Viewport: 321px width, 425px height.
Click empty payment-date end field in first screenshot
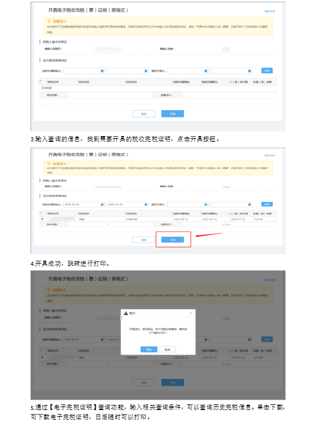tap(231, 71)
